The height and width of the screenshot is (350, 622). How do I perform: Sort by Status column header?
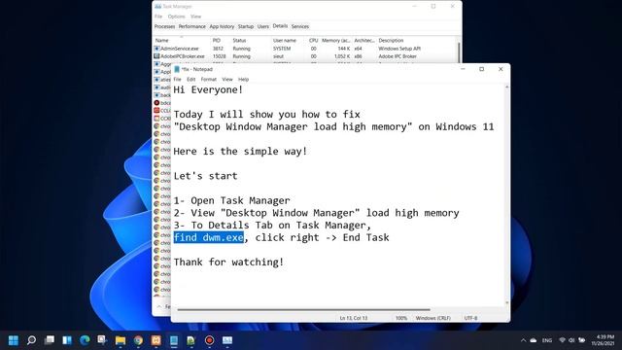pyautogui.click(x=239, y=41)
